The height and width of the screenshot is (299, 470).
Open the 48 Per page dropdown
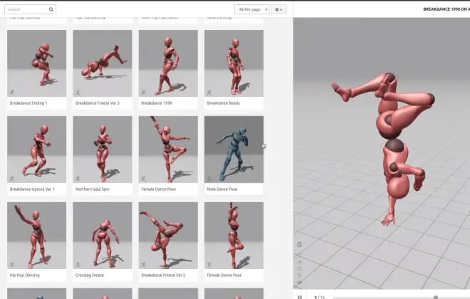pos(252,9)
